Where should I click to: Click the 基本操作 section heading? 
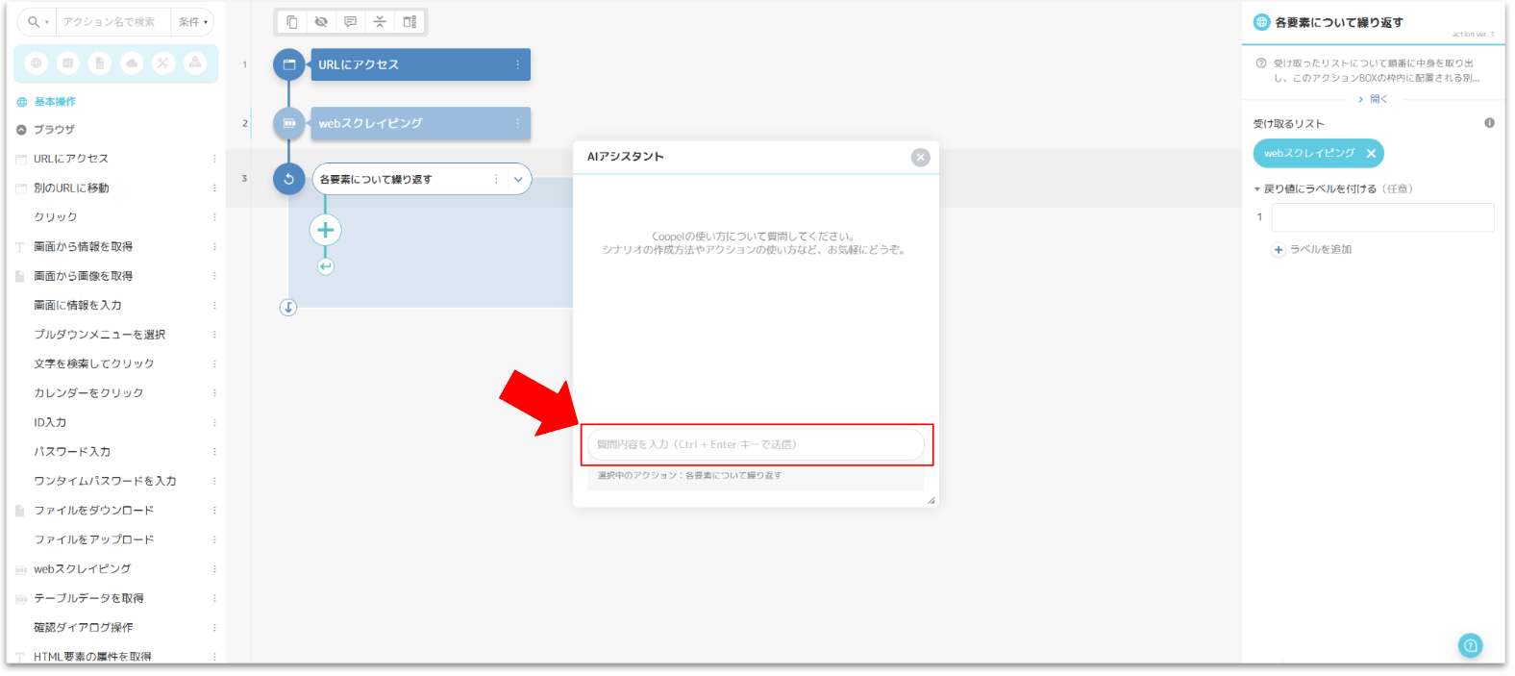click(x=55, y=102)
